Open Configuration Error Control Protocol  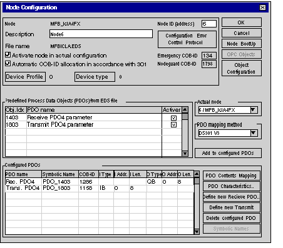pyautogui.click(x=187, y=39)
